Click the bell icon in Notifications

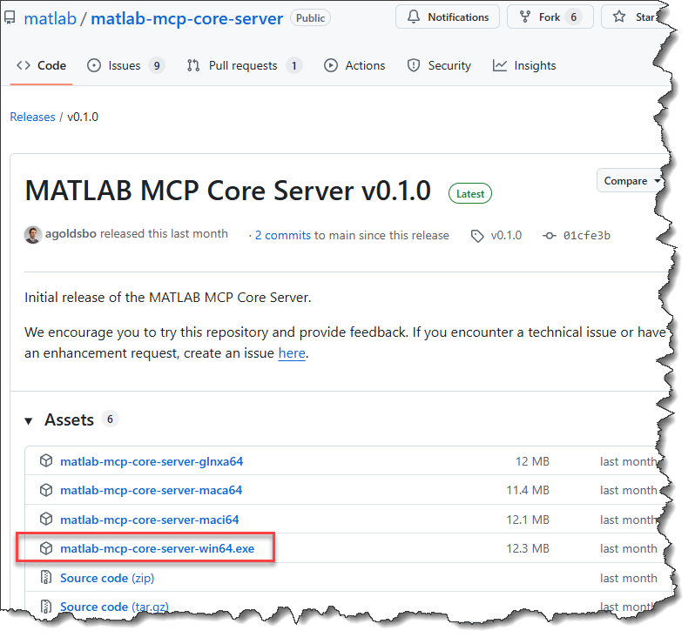pyautogui.click(x=414, y=17)
